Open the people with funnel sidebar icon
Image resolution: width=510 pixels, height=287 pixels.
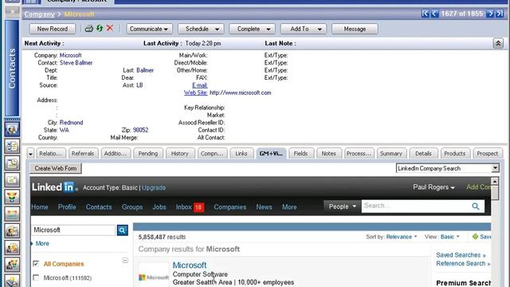12,265
